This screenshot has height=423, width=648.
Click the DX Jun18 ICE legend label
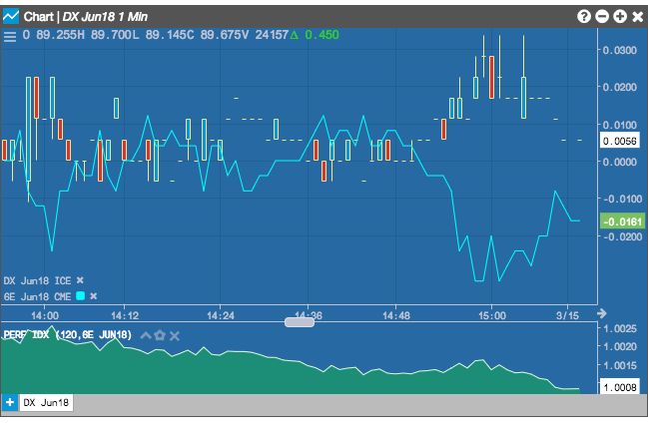(38, 281)
